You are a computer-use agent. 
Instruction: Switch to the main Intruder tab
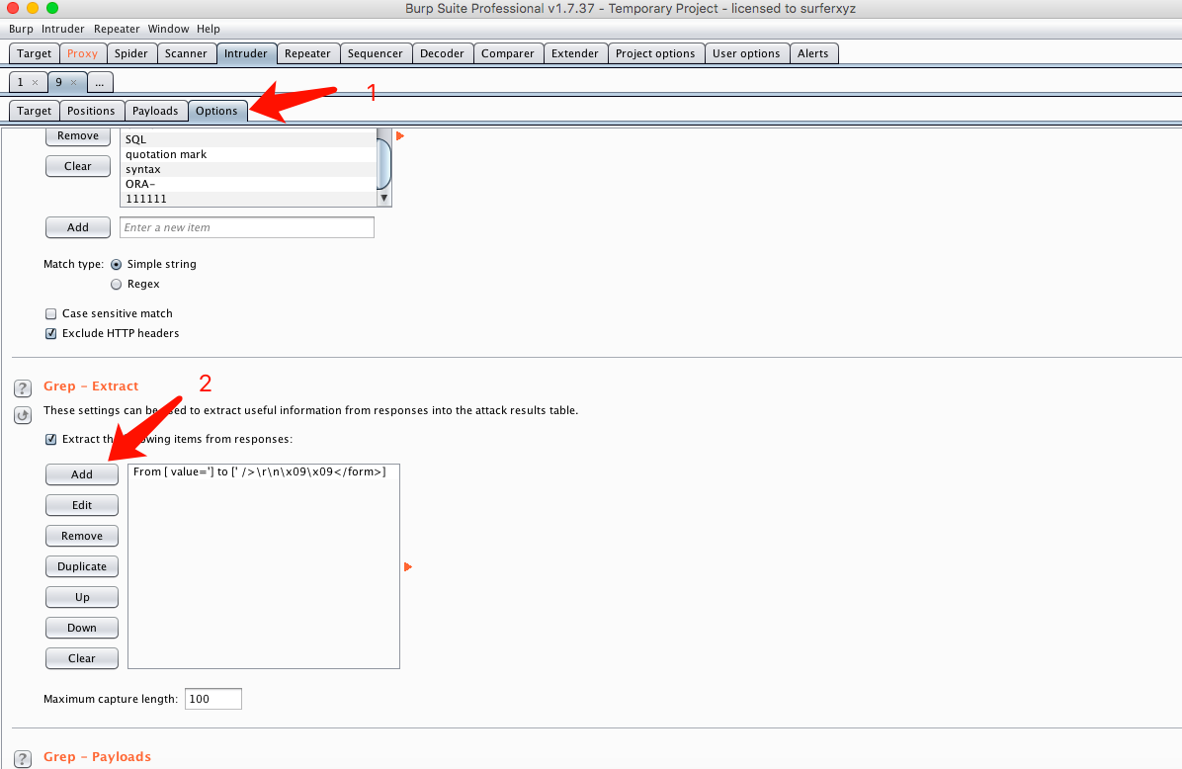tap(246, 53)
